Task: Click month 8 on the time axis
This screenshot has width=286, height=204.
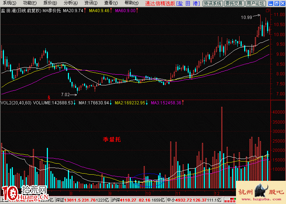Action: [71, 194]
